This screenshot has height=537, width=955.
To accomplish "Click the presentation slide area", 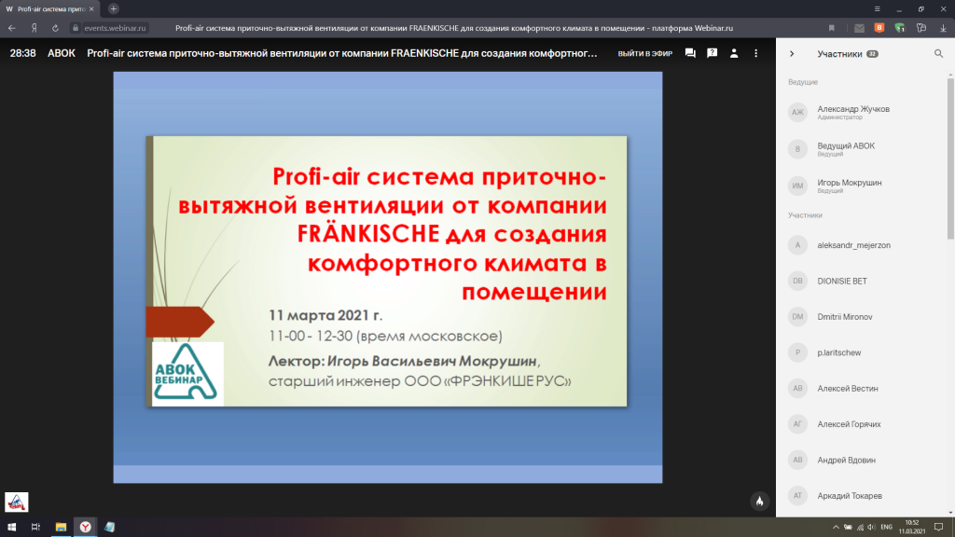I will (387, 277).
